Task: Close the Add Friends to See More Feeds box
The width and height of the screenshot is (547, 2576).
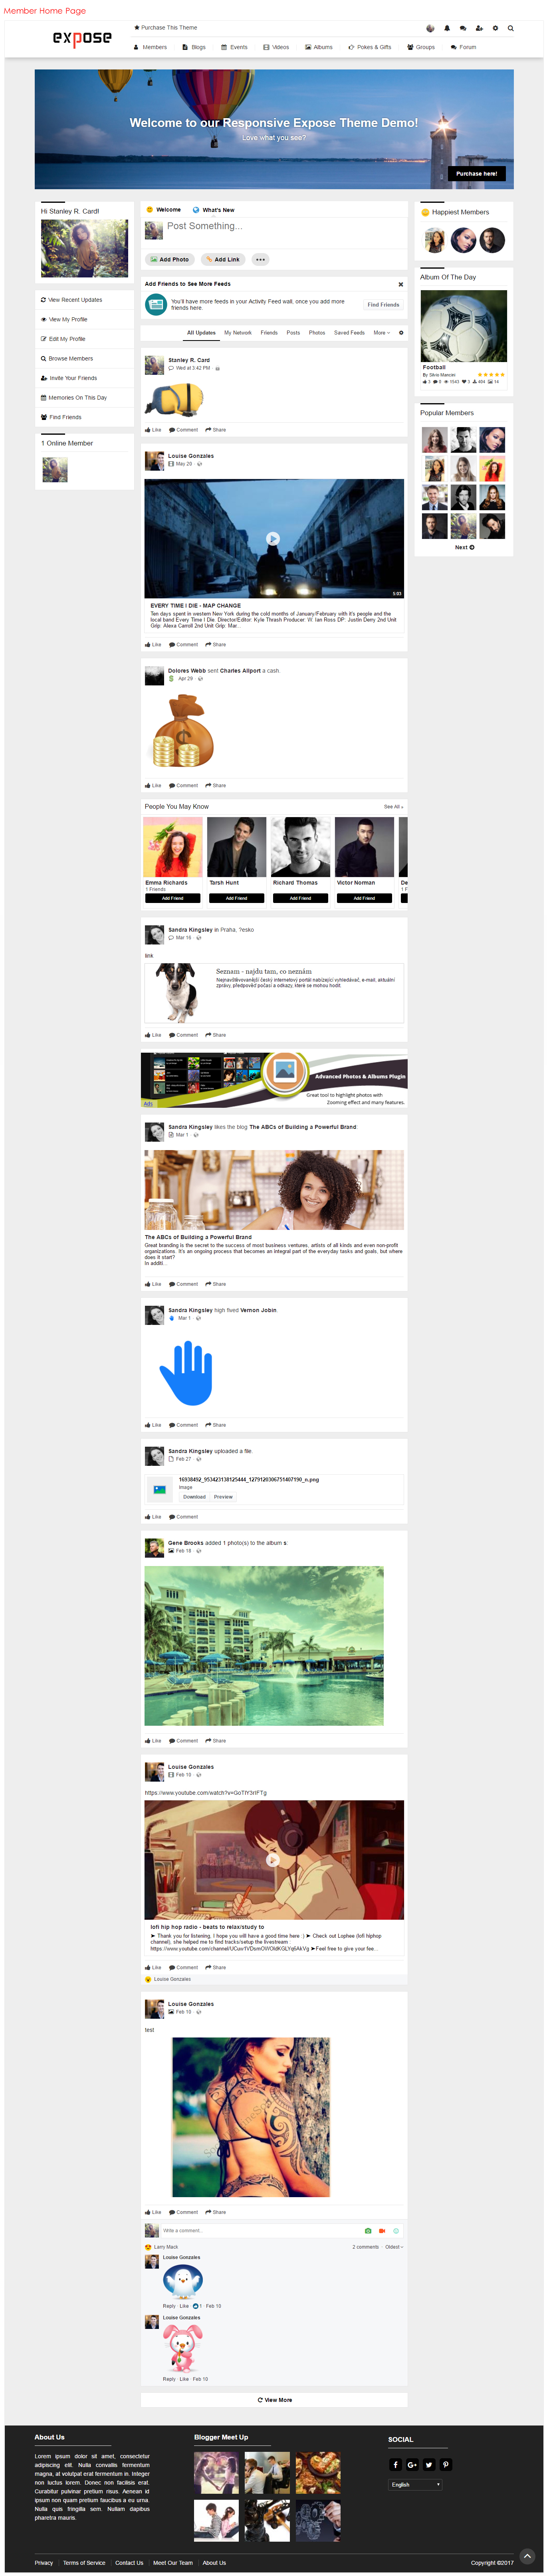Action: click(x=401, y=284)
